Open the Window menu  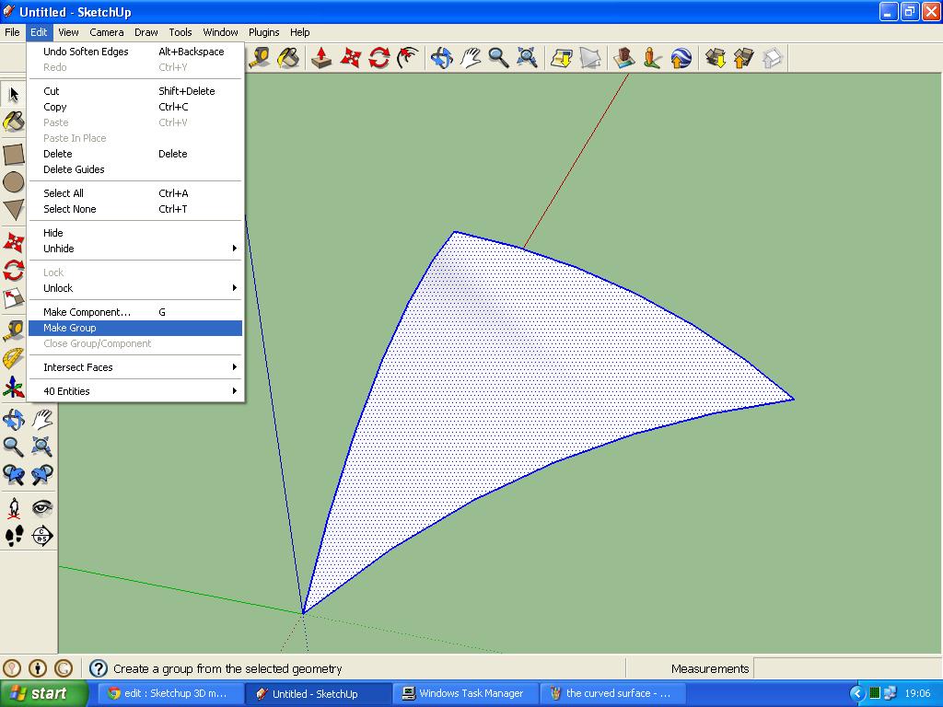[x=220, y=32]
